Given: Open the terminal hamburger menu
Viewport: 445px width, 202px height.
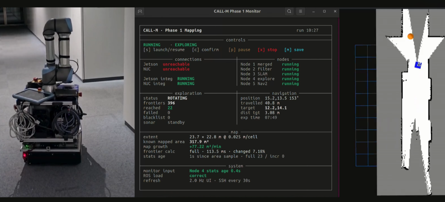Looking at the screenshot, I should tap(301, 11).
